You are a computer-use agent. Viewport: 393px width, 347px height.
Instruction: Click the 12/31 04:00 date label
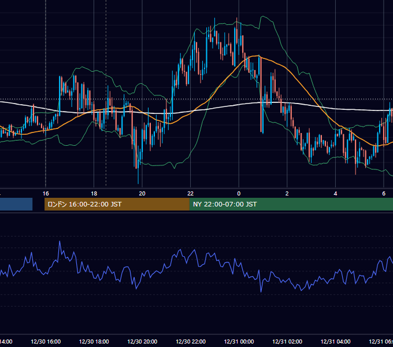(x=336, y=341)
